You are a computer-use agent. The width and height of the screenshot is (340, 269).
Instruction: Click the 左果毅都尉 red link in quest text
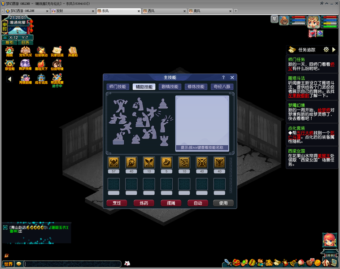[x=298, y=95]
